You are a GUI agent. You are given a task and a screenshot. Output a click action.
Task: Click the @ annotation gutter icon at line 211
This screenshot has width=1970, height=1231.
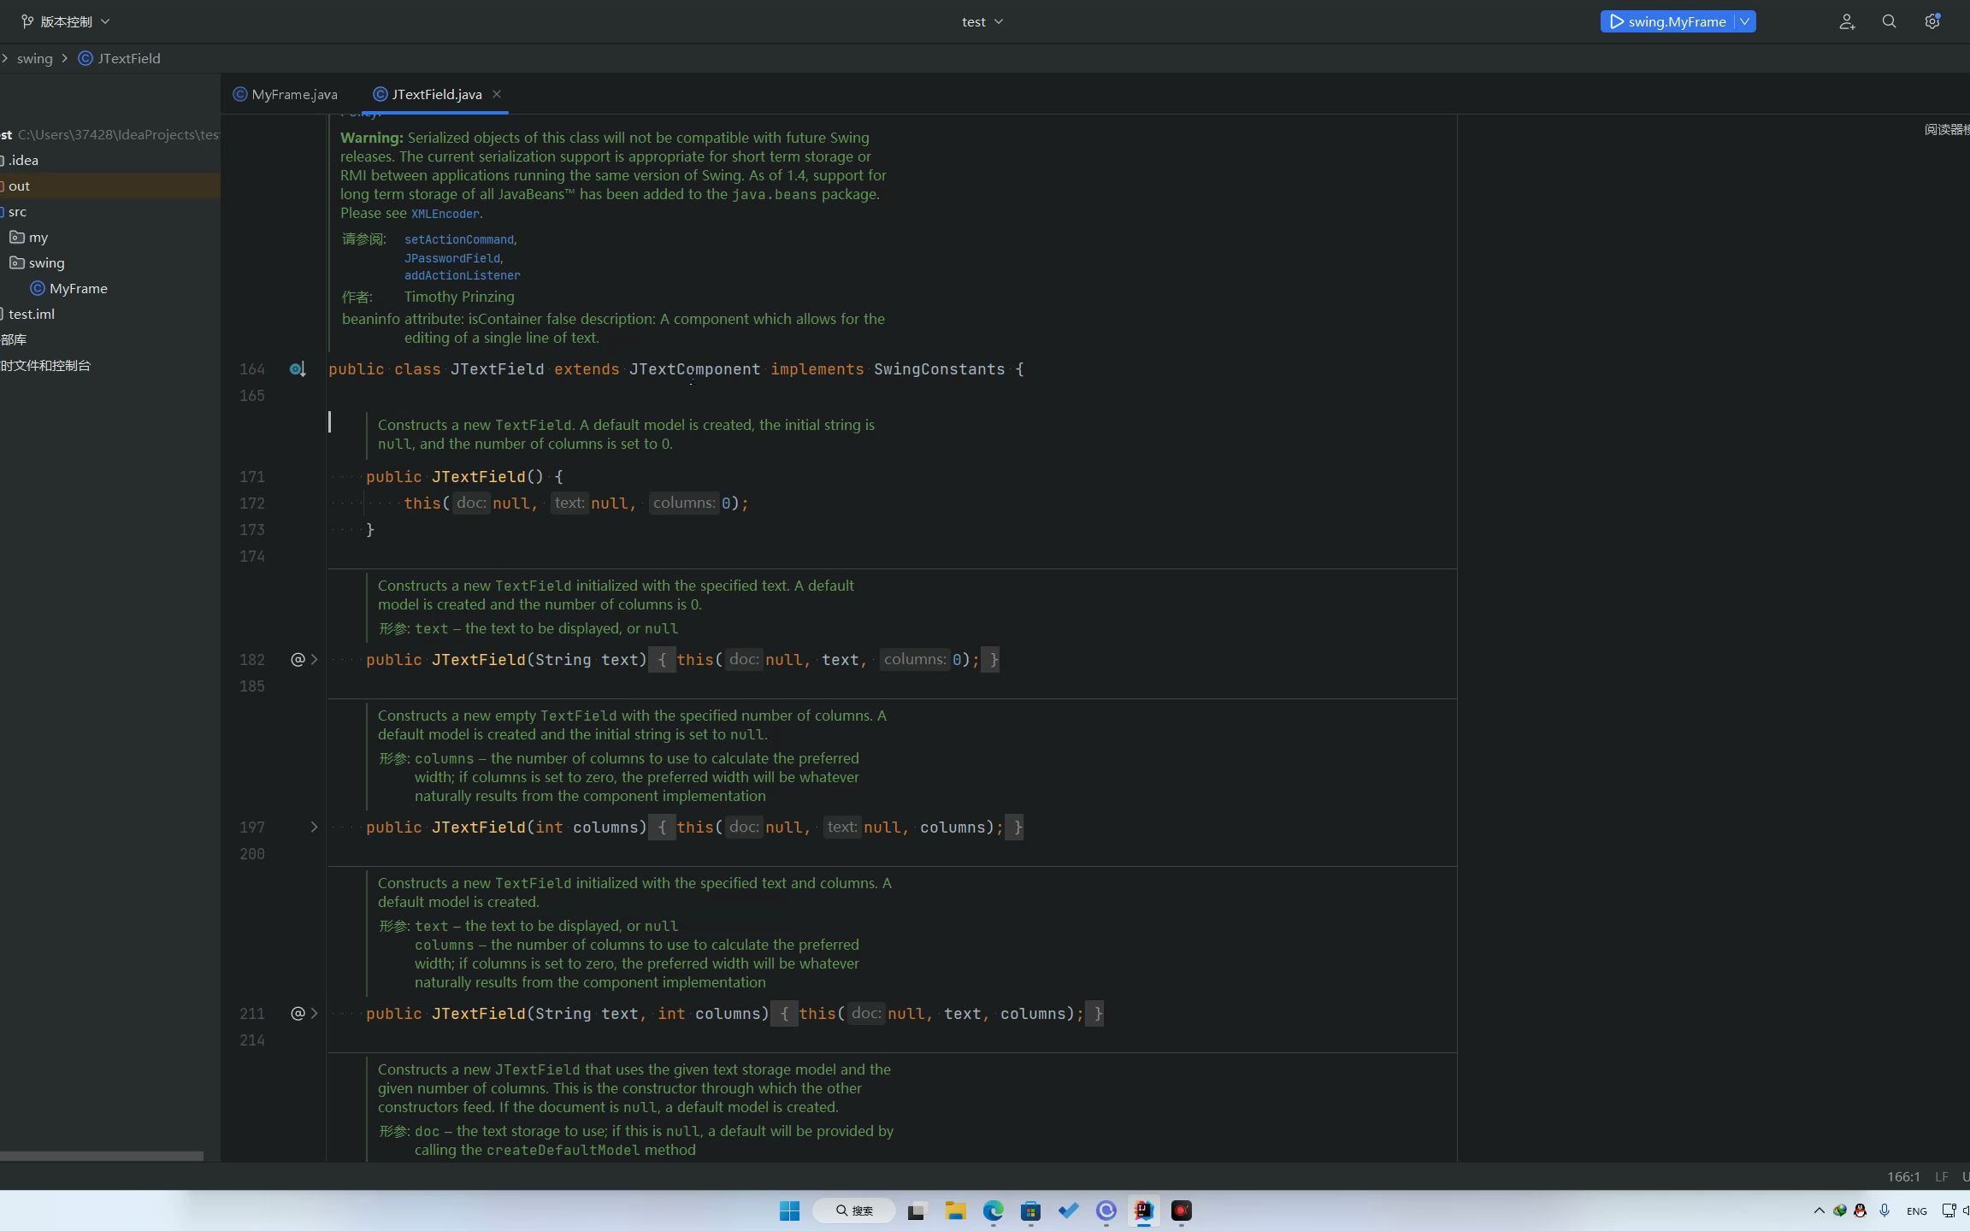coord(298,1013)
